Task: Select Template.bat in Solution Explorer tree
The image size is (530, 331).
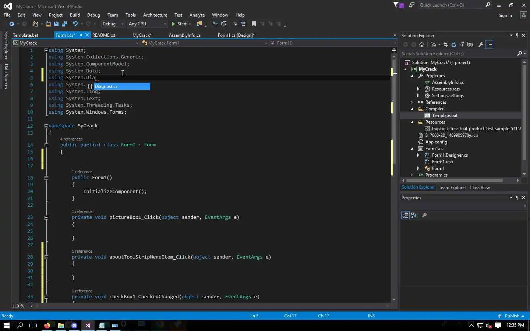Action: click(445, 115)
